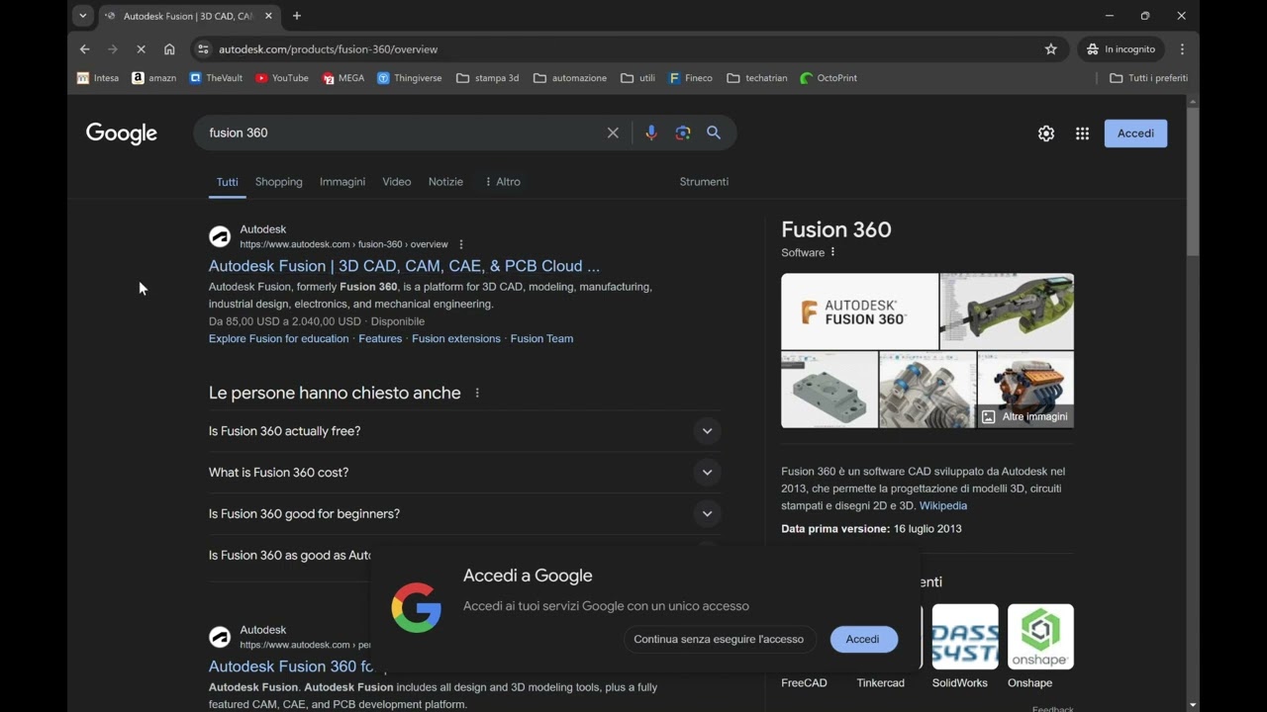Open the Intesa bookmark
The width and height of the screenshot is (1267, 712).
98,78
